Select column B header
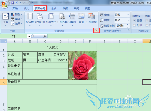 coord(30,41)
